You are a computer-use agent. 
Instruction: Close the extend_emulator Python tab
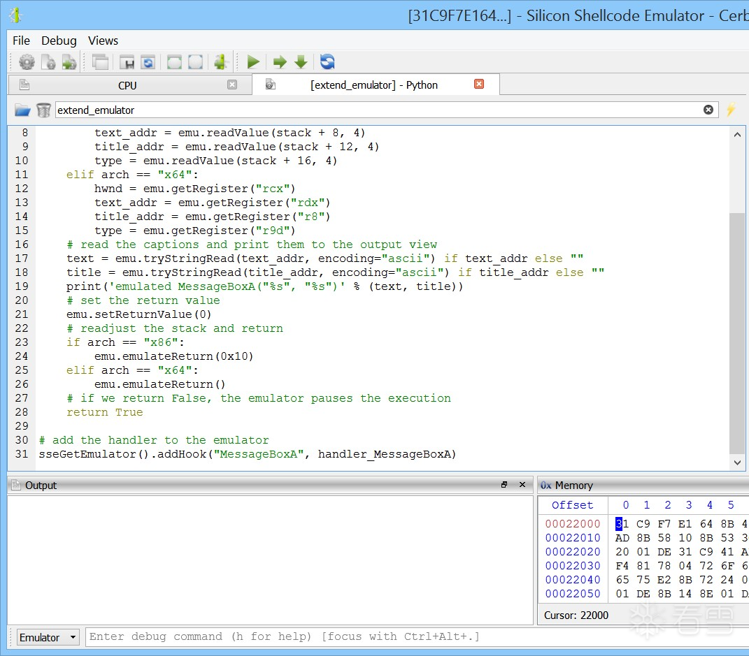coord(479,84)
